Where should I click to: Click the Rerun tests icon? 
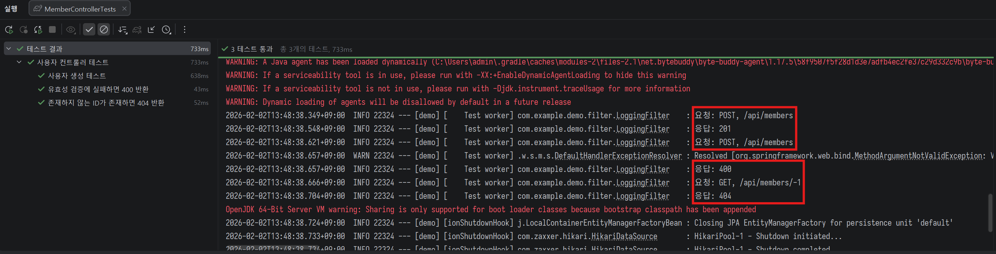9,30
